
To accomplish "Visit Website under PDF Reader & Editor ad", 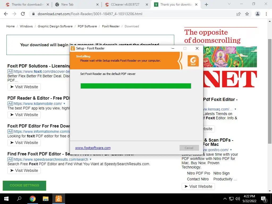I will (24, 115).
